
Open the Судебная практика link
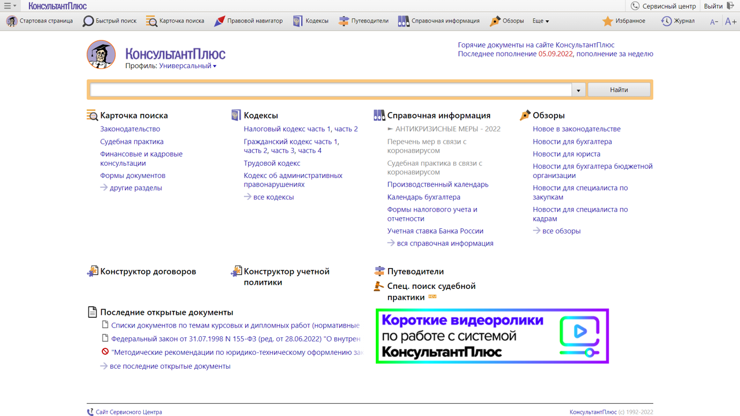(132, 142)
